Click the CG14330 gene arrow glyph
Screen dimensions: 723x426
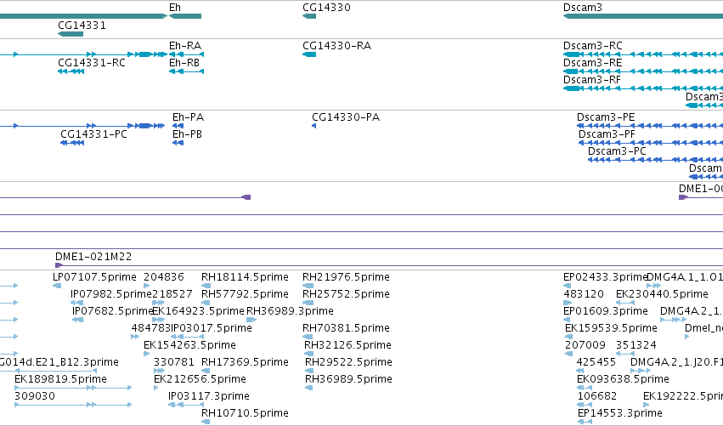point(309,16)
